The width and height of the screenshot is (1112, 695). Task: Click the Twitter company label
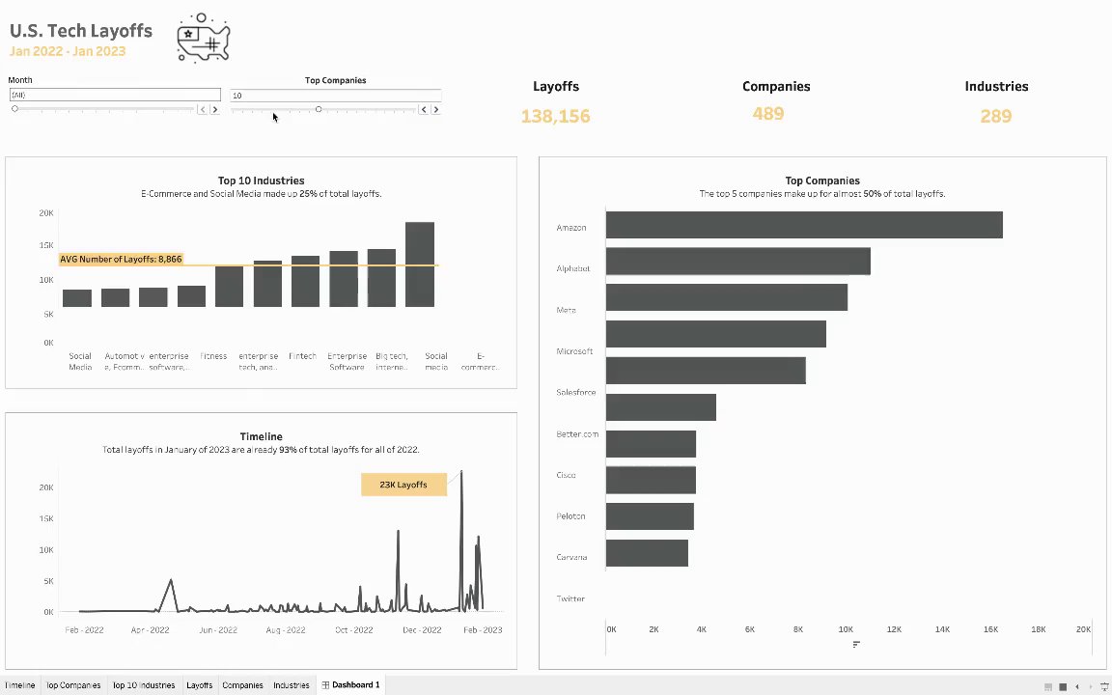click(x=570, y=598)
